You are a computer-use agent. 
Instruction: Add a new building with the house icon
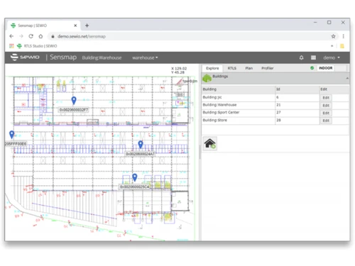pos(210,143)
